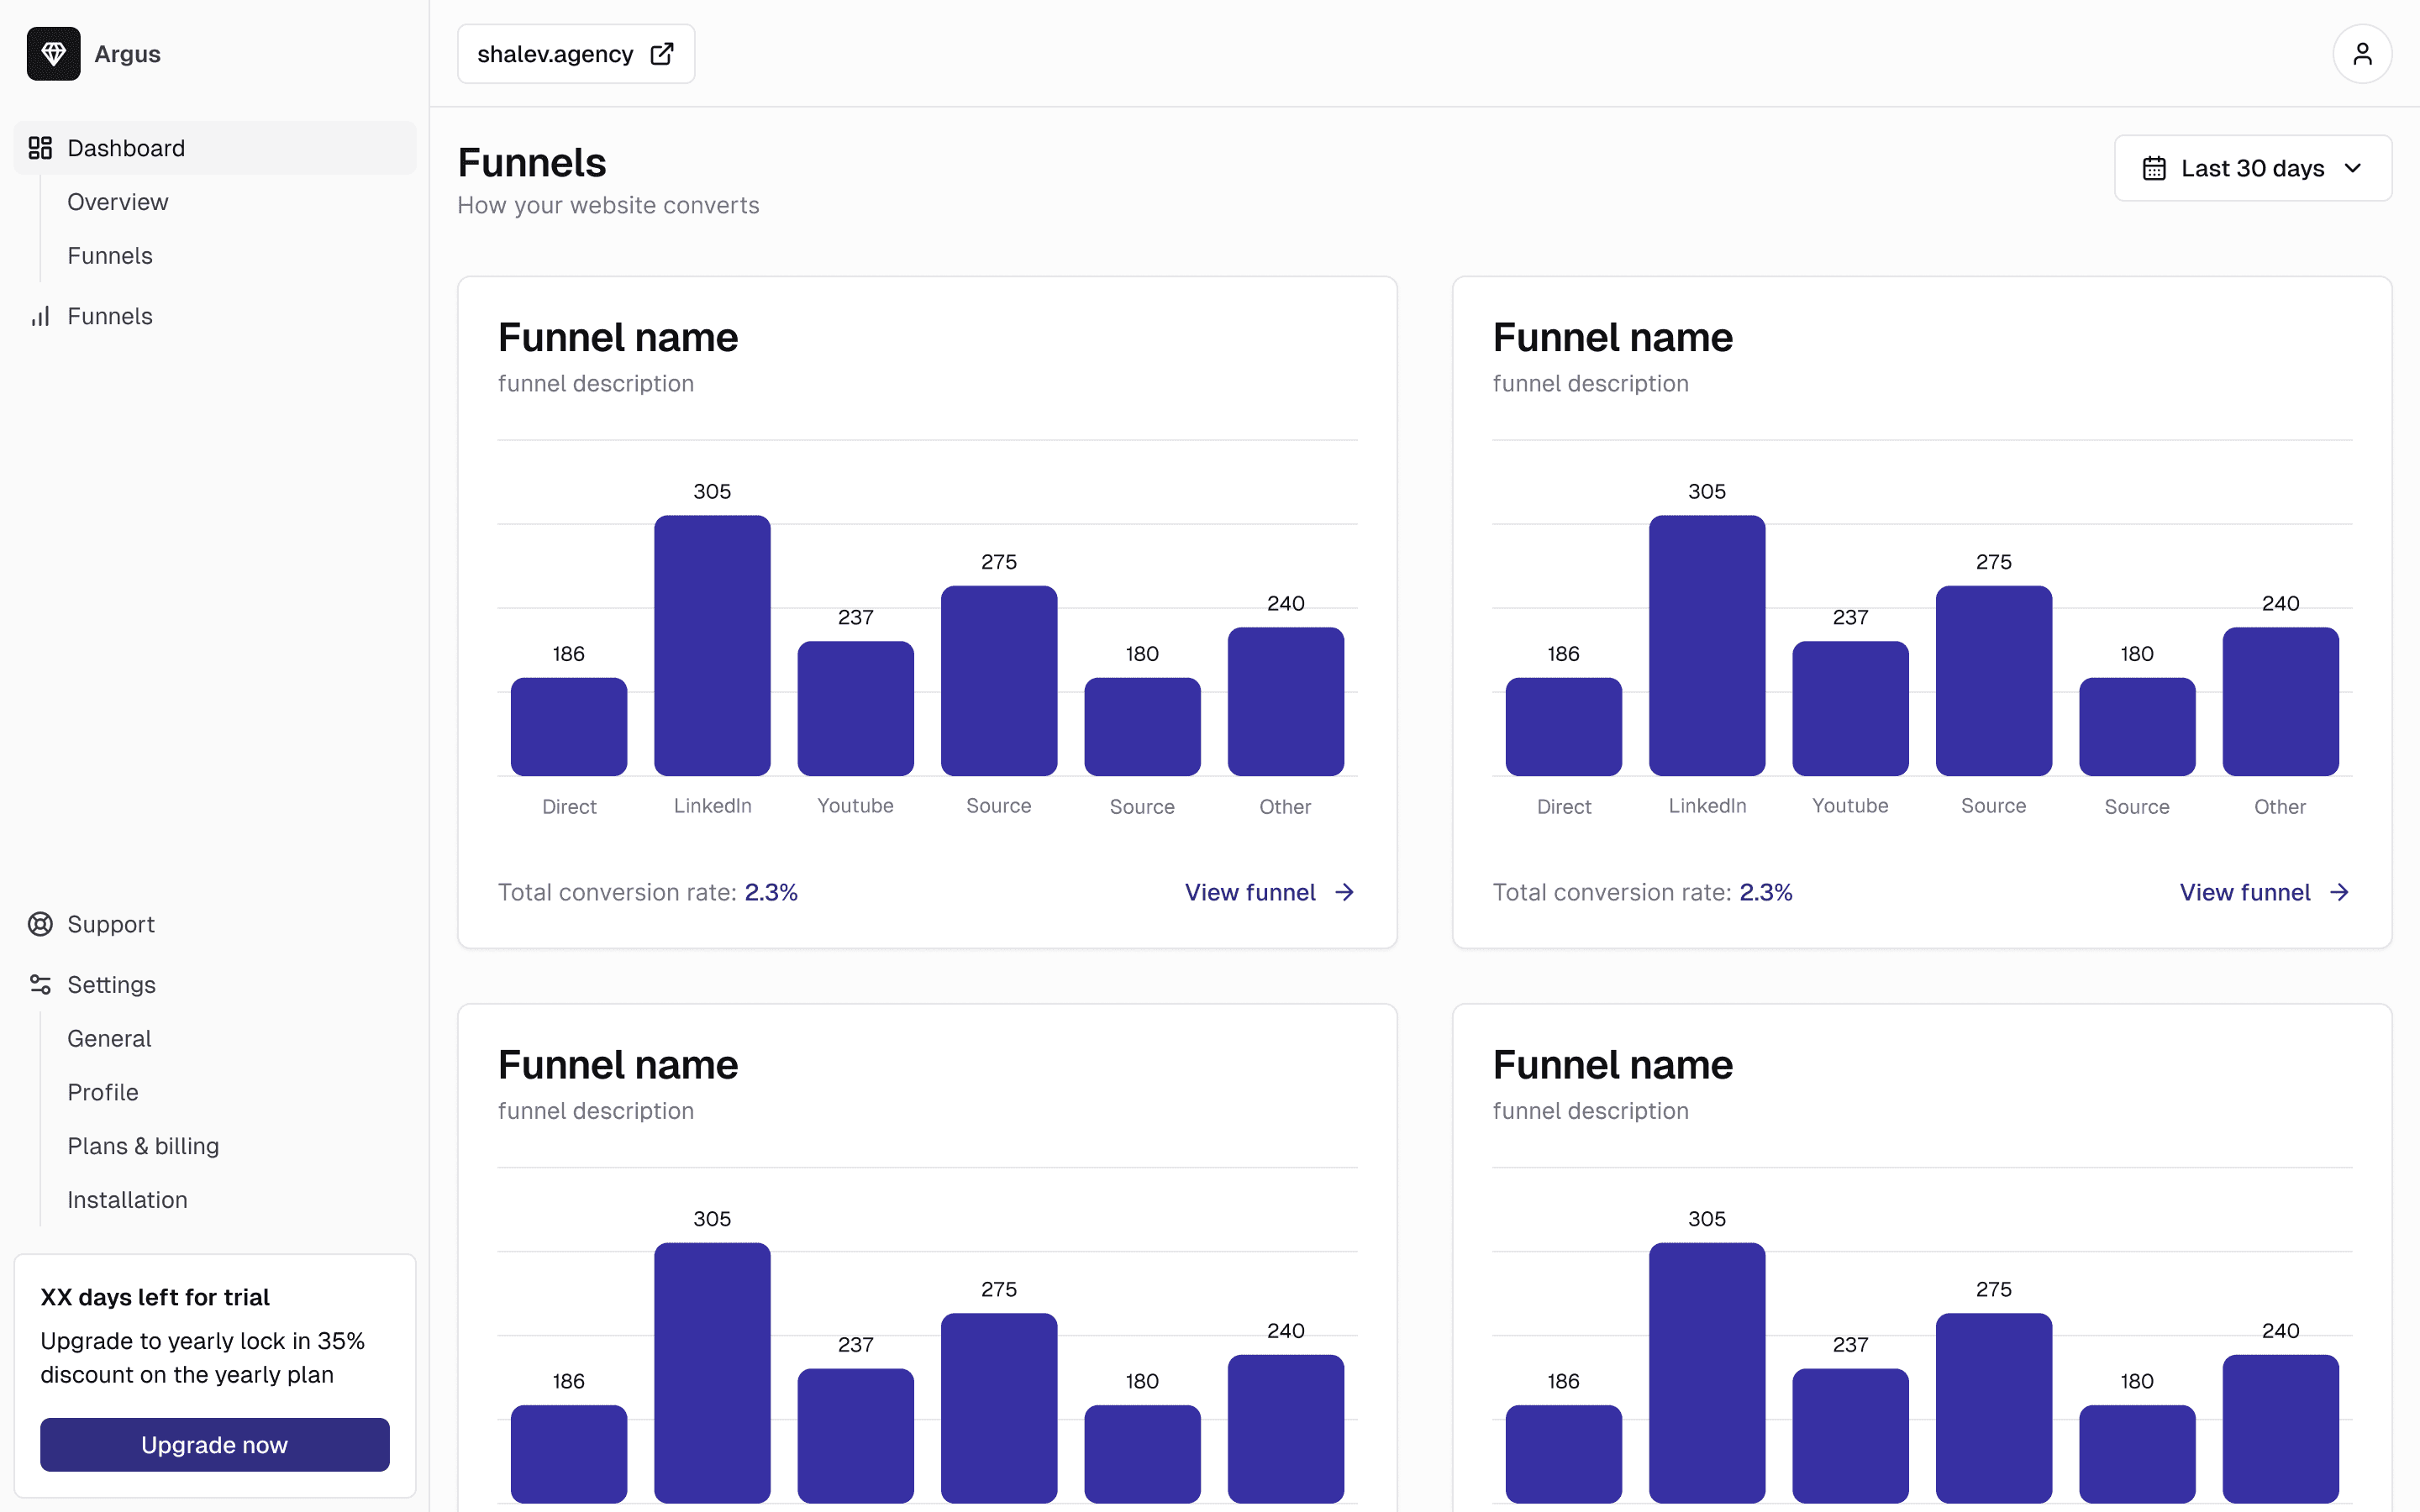
Task: Click the Settings sliders icon
Action: [x=40, y=985]
